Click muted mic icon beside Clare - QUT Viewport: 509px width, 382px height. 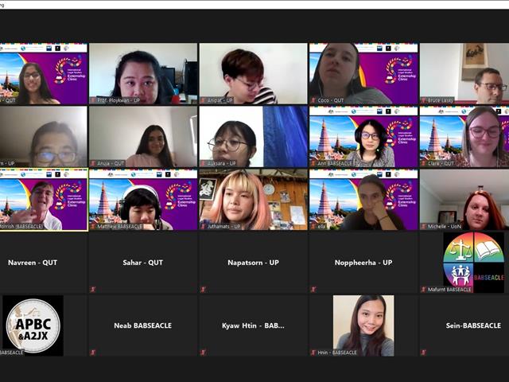(424, 163)
